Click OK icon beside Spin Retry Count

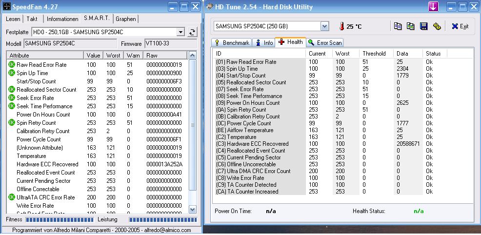pyautogui.click(x=12, y=122)
